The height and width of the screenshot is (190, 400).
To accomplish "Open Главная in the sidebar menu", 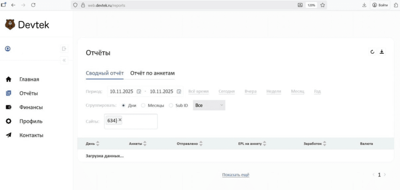I will coord(29,79).
